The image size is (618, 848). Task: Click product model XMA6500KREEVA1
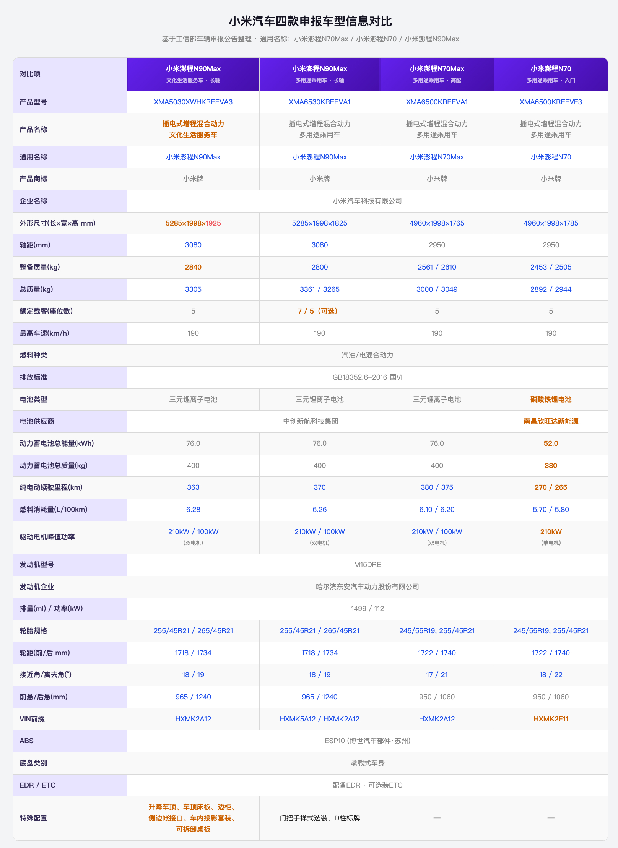point(437,102)
